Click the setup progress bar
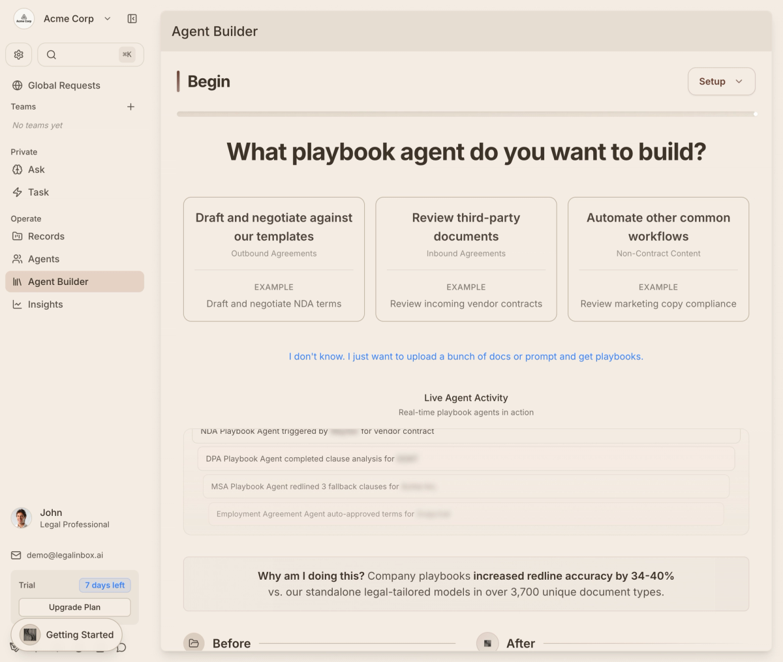The height and width of the screenshot is (662, 783). coord(466,114)
